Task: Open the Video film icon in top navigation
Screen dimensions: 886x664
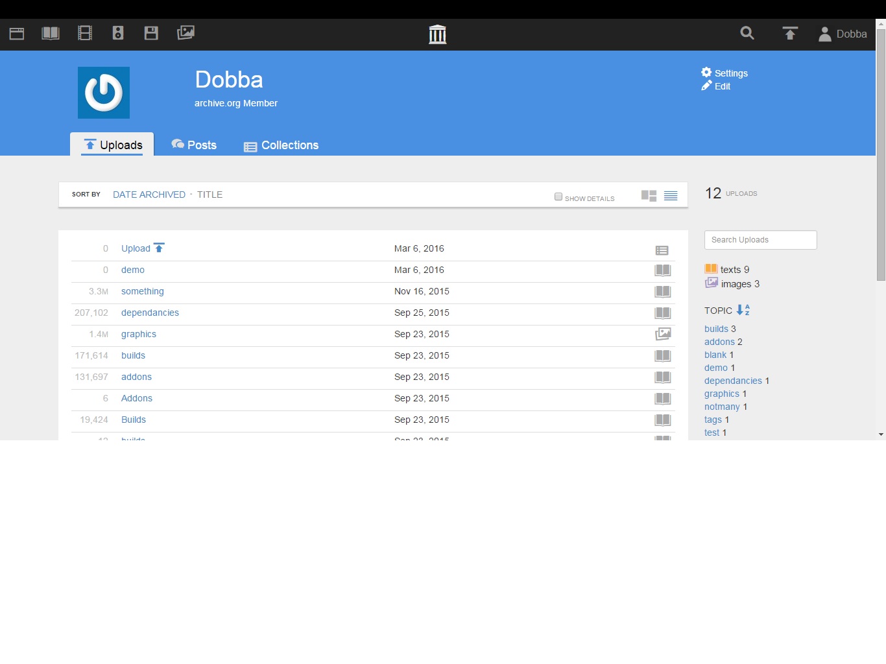Action: point(85,34)
